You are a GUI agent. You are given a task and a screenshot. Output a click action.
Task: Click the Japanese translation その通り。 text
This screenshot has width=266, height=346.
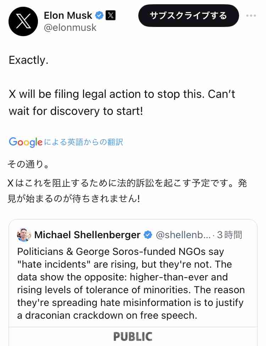point(28,164)
